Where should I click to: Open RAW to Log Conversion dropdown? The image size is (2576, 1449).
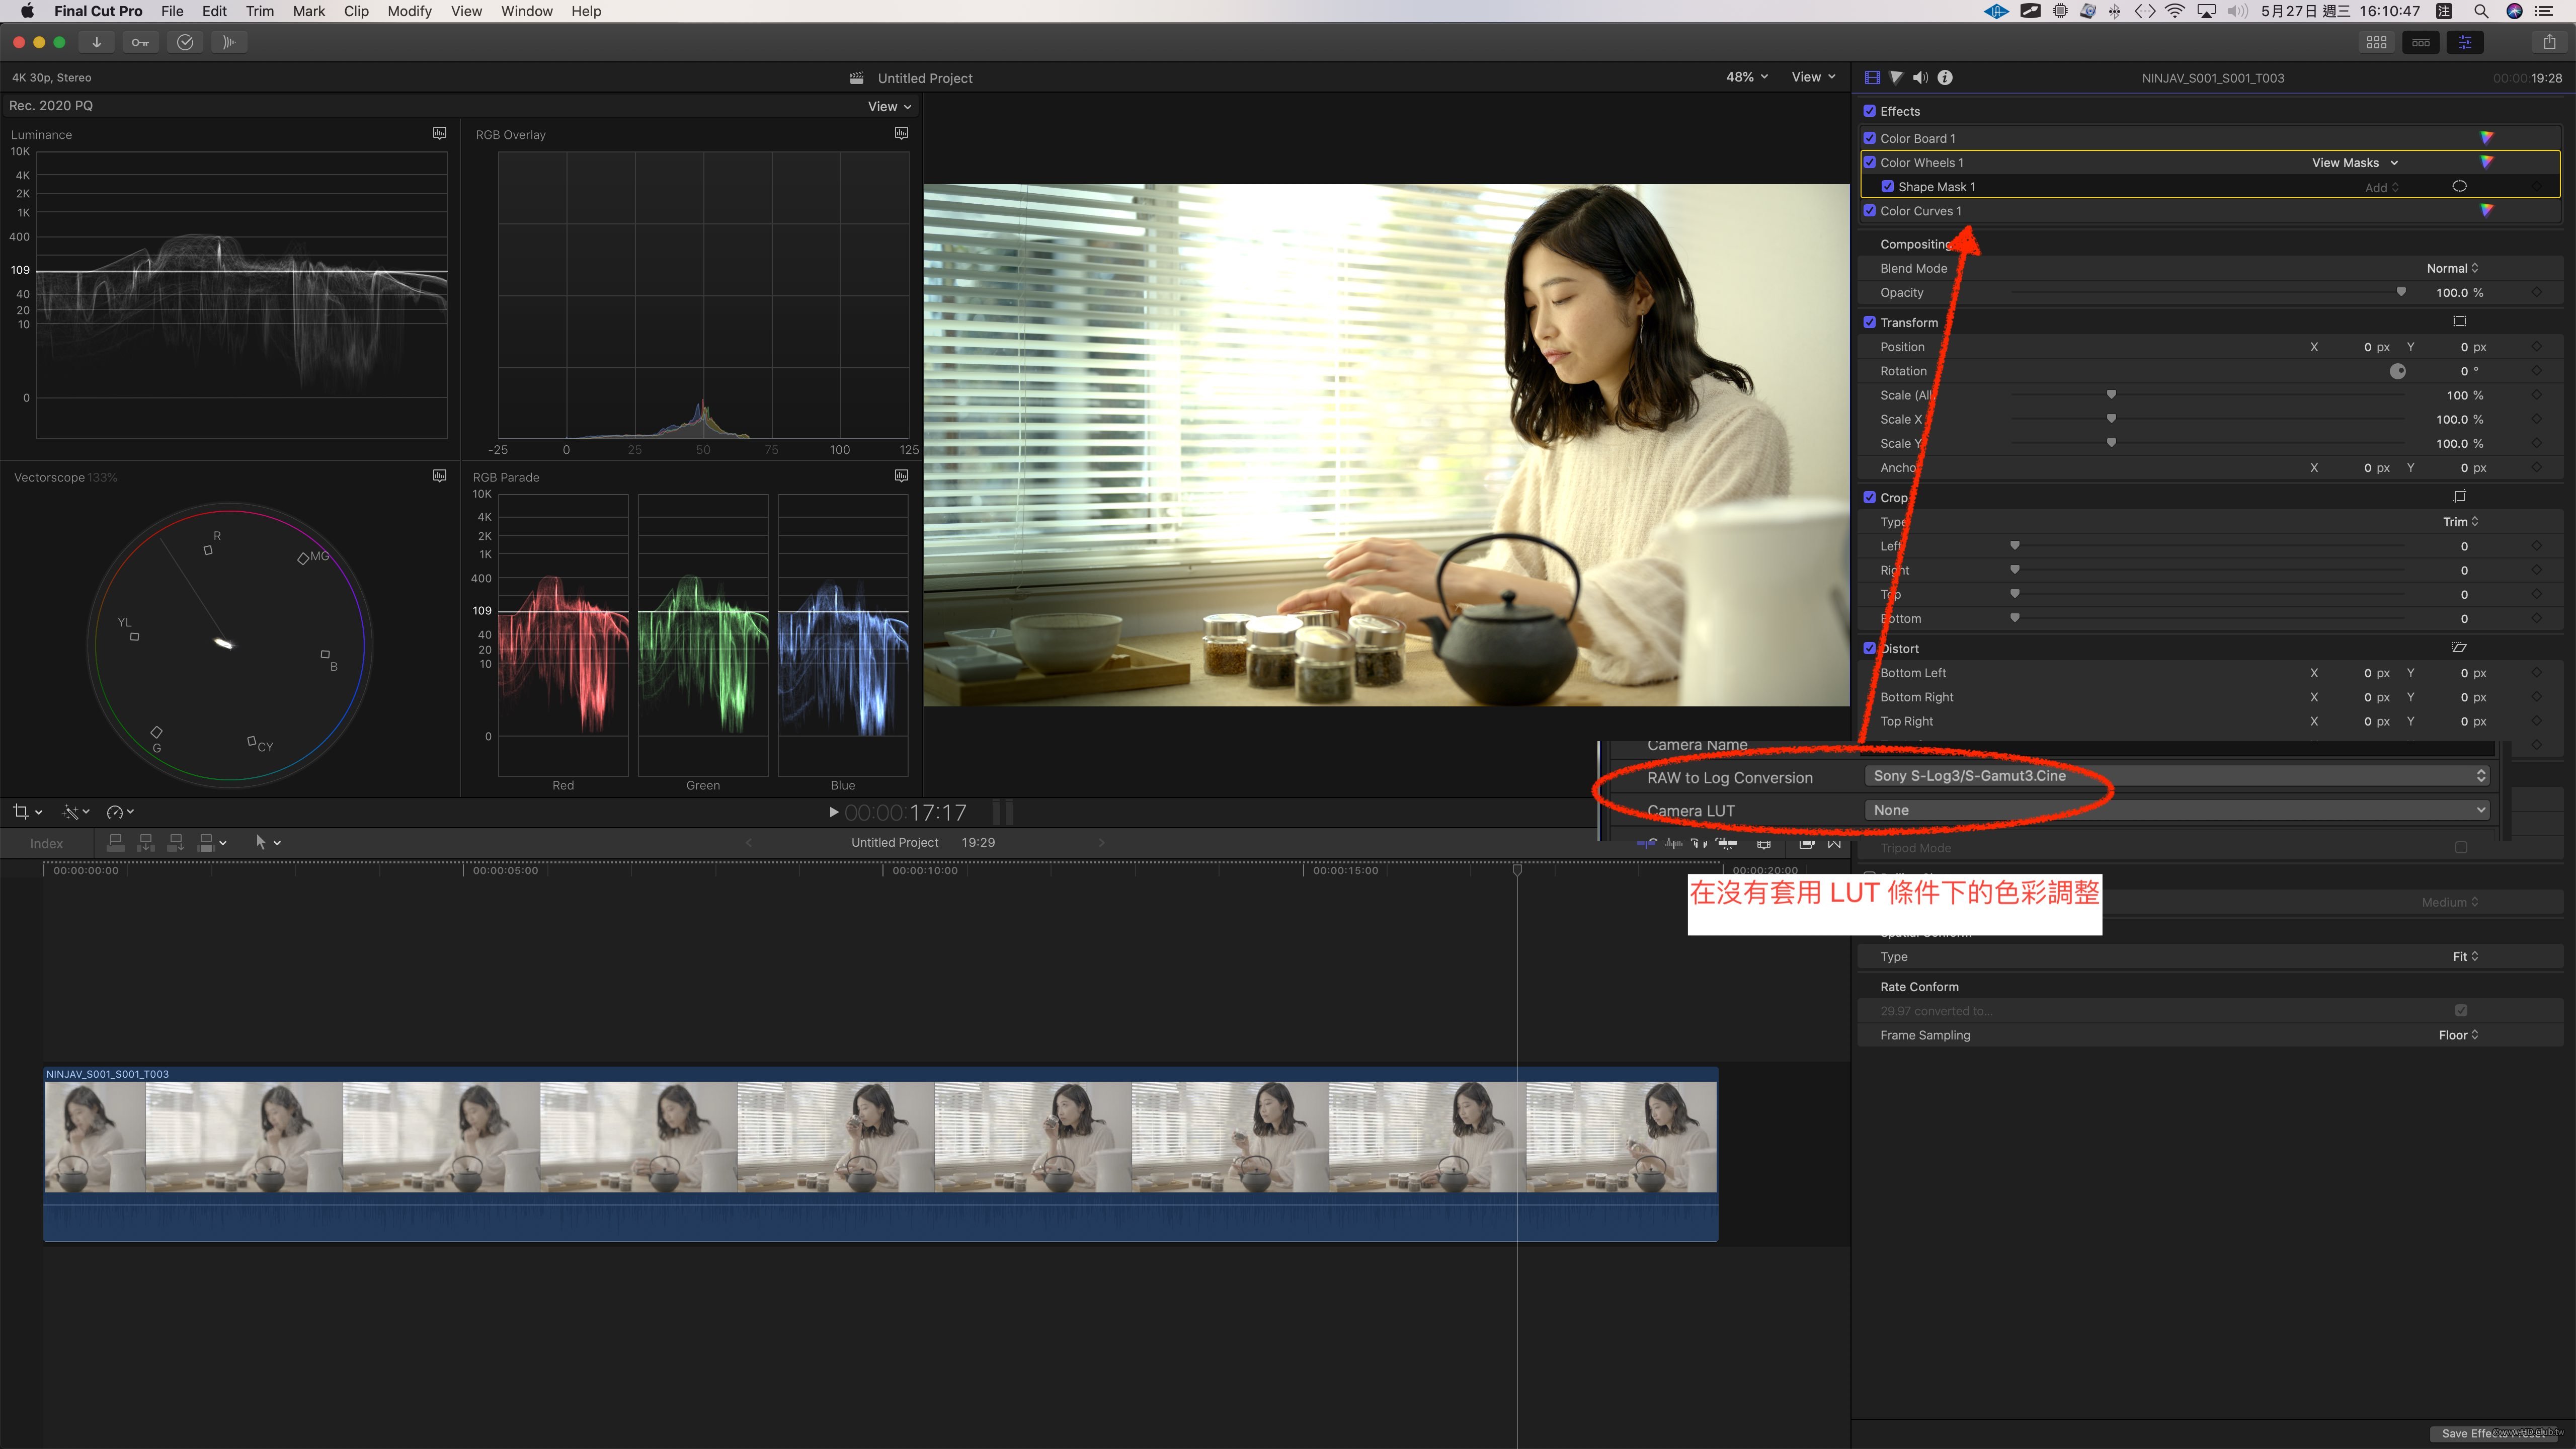tap(2175, 776)
